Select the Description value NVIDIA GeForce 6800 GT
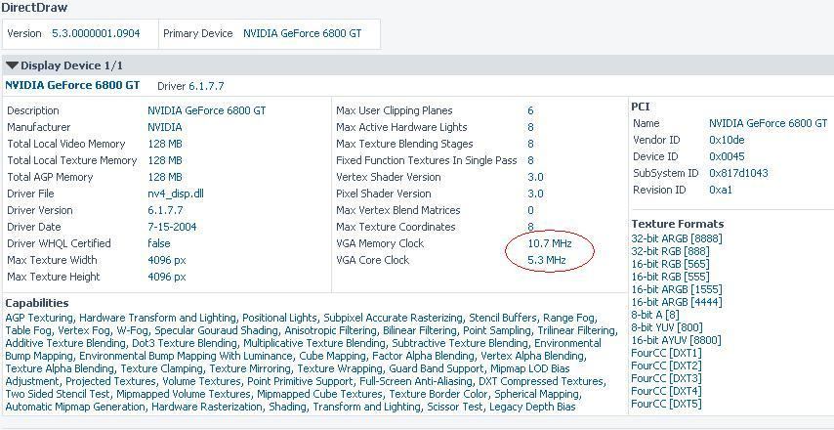The image size is (834, 430). click(x=207, y=110)
